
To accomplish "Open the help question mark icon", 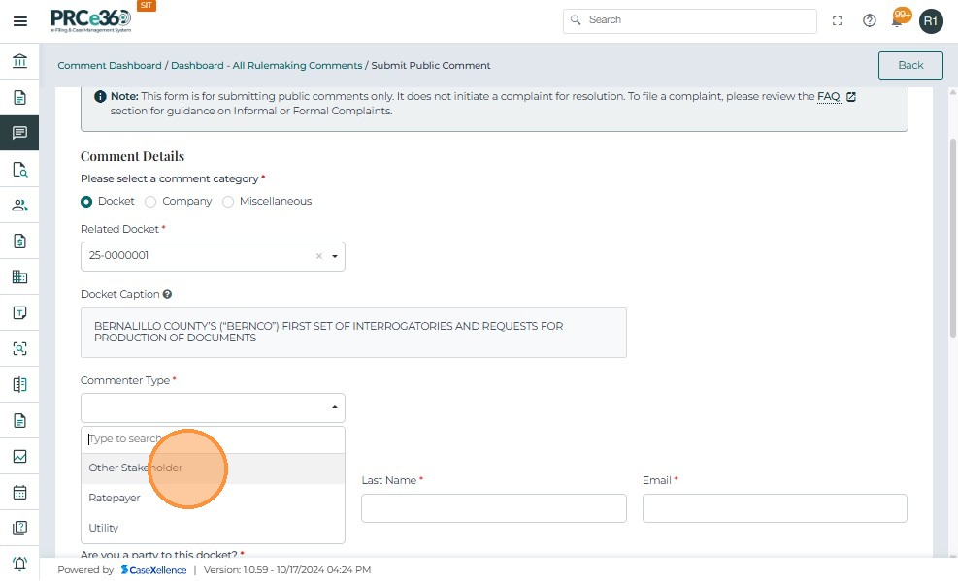I will coord(870,21).
